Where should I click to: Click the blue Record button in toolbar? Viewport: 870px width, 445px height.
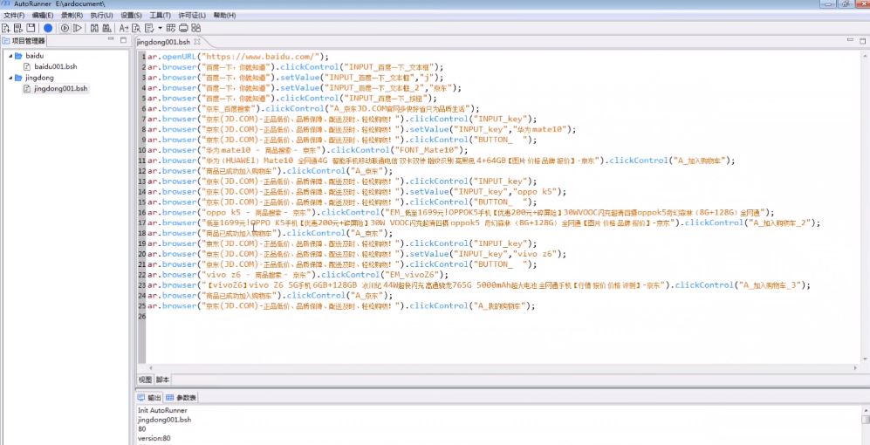(48, 28)
